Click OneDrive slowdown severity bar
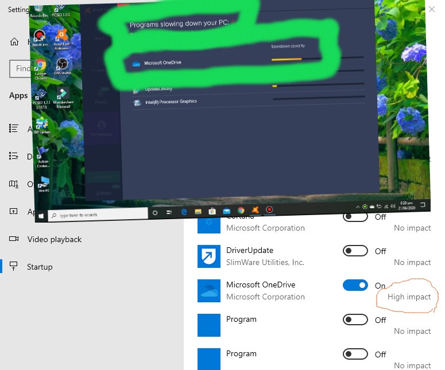The image size is (445, 370). [318, 59]
